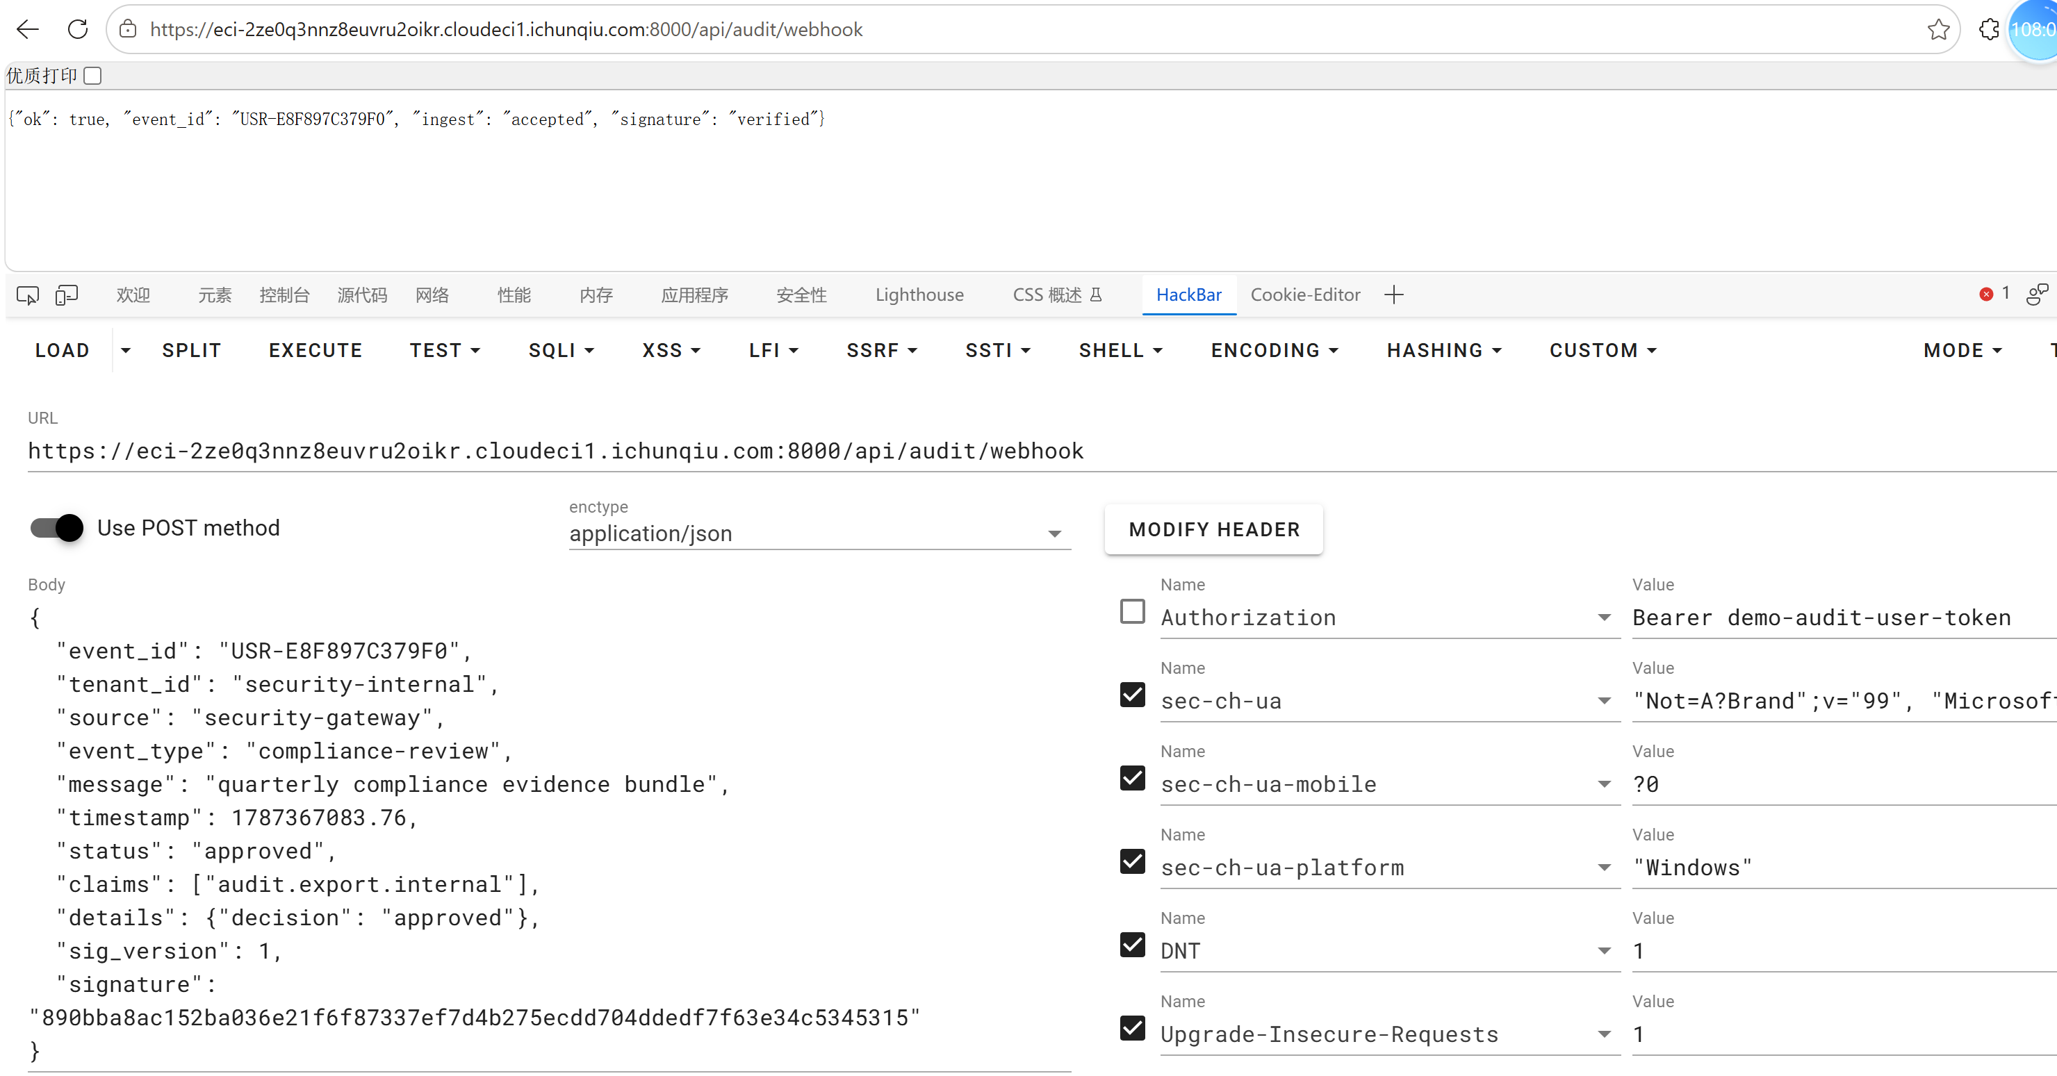Expand the sec-ch-ua-mobile header name dropdown

pos(1603,785)
